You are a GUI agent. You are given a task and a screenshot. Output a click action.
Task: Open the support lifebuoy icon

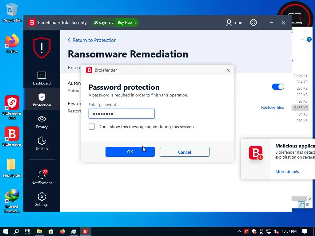(x=253, y=22)
